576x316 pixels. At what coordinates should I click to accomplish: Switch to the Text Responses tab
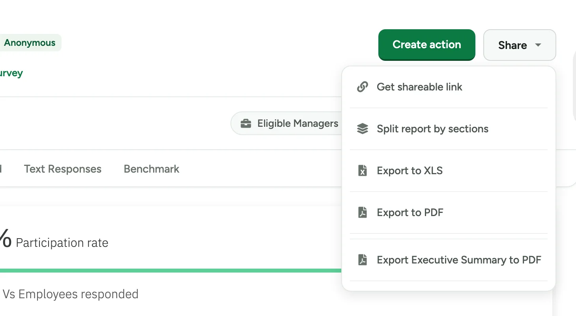click(63, 169)
